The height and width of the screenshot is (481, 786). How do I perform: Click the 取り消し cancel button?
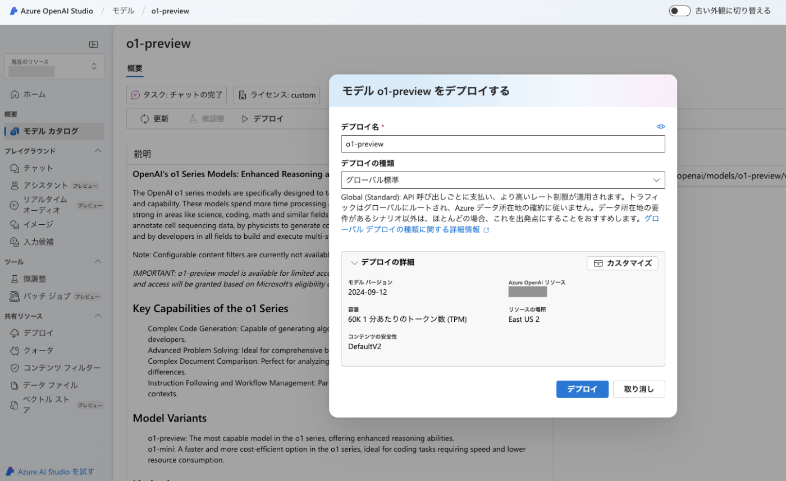pyautogui.click(x=639, y=389)
